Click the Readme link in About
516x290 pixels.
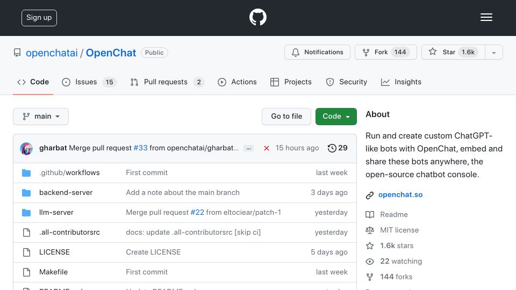(x=393, y=215)
